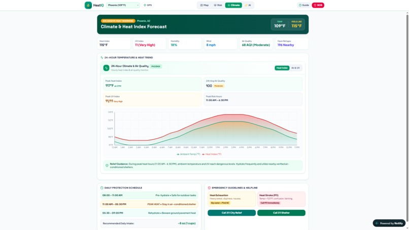Click the Call 911 immediately tag
The image size is (409, 230).
pyautogui.click(x=270, y=203)
